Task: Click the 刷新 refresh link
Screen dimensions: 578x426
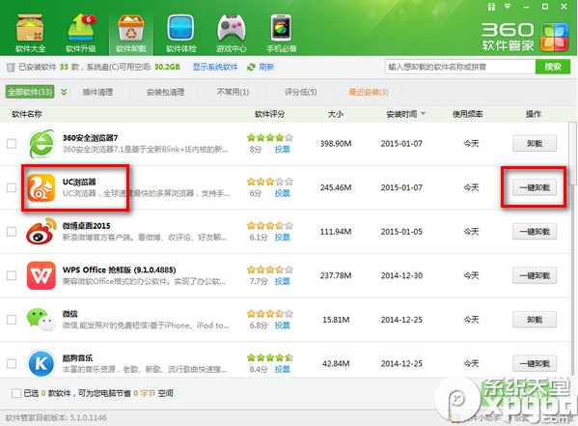Action: (x=266, y=67)
